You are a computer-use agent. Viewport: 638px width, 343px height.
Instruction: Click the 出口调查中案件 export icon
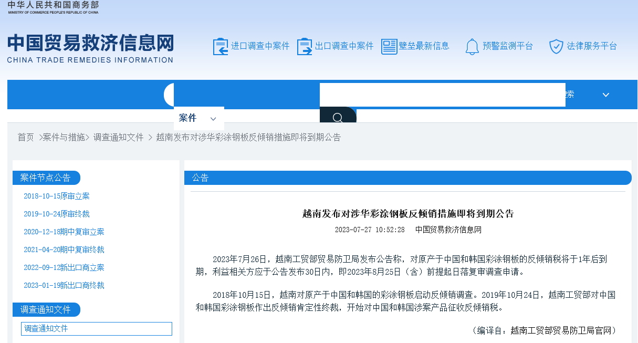tap(305, 46)
